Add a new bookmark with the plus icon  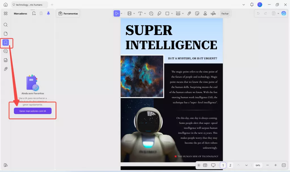[34, 14]
